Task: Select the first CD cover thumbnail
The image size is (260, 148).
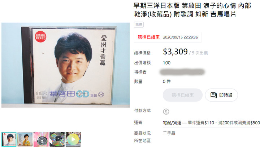Action: click(9, 139)
